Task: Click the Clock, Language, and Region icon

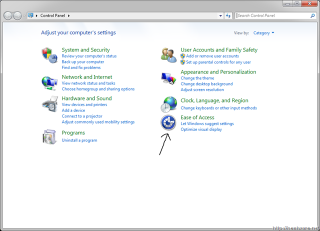Action: tap(168, 104)
